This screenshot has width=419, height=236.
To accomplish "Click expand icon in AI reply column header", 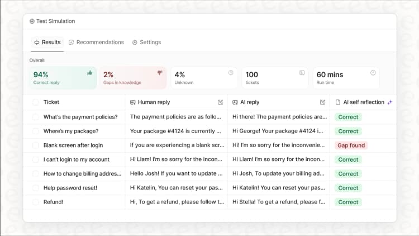I will point(322,102).
